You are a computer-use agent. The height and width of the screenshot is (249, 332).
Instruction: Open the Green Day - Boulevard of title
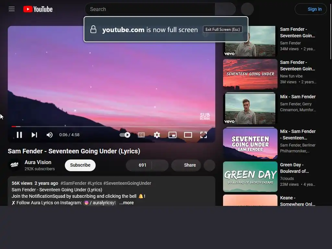pyautogui.click(x=294, y=168)
